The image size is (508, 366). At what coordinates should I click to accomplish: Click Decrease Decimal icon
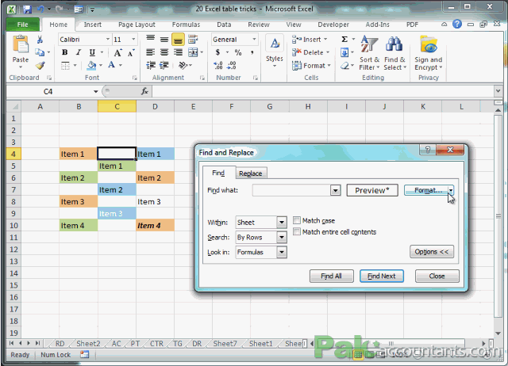231,65
